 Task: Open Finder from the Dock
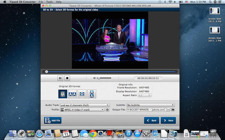coord(13,133)
